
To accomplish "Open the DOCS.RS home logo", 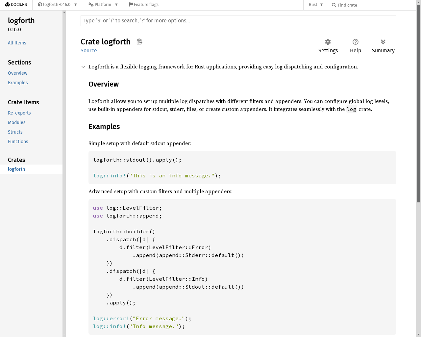I will pos(16,5).
